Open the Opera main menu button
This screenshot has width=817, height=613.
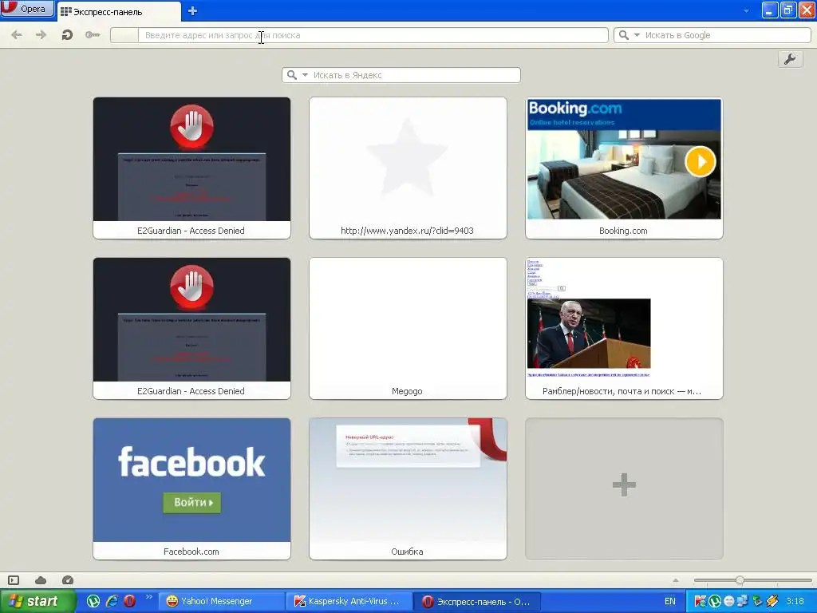[x=27, y=9]
